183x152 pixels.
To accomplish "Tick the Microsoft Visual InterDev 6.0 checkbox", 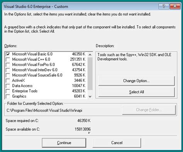I will click(x=8, y=70).
